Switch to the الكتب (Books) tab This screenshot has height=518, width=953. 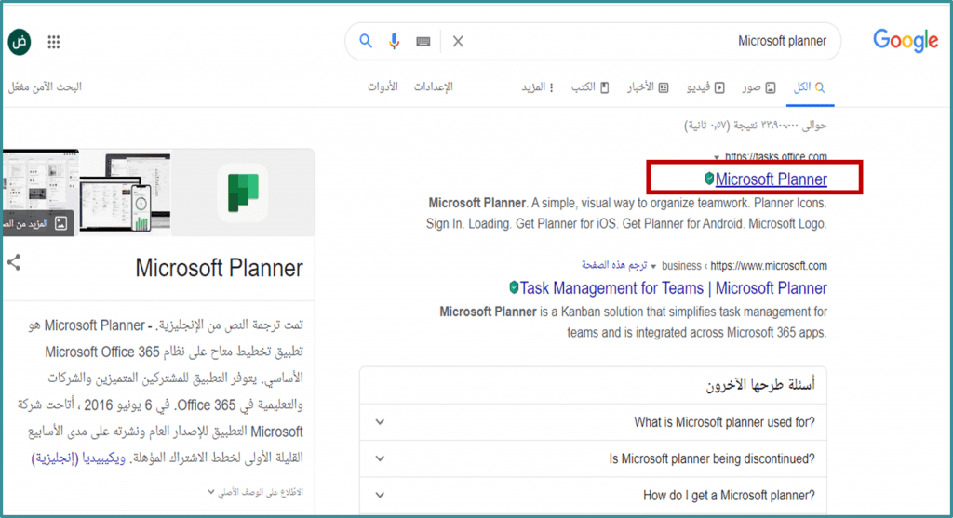point(589,87)
